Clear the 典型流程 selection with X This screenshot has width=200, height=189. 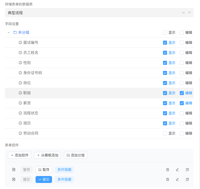pos(184,13)
